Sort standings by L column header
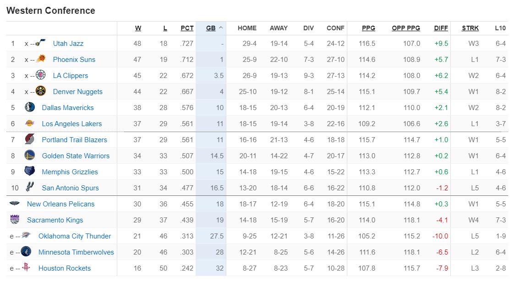515x283 pixels. click(165, 28)
